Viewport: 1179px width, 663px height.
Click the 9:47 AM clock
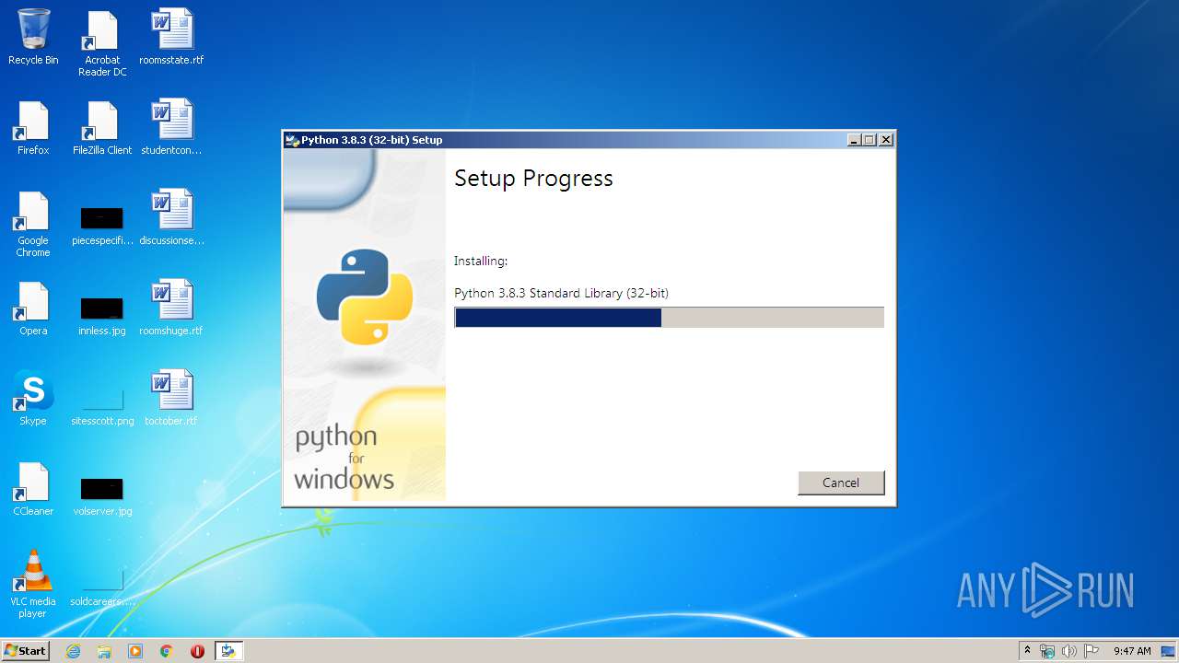(x=1132, y=651)
